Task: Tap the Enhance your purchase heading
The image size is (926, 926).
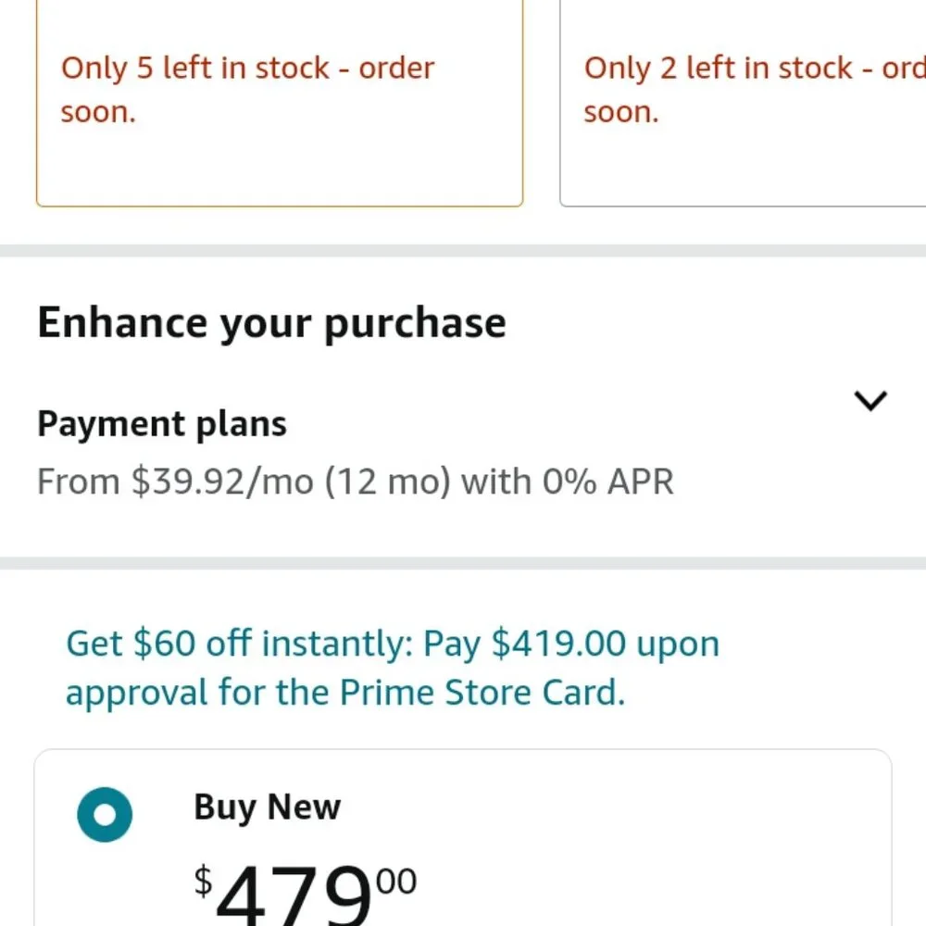Action: [x=271, y=323]
